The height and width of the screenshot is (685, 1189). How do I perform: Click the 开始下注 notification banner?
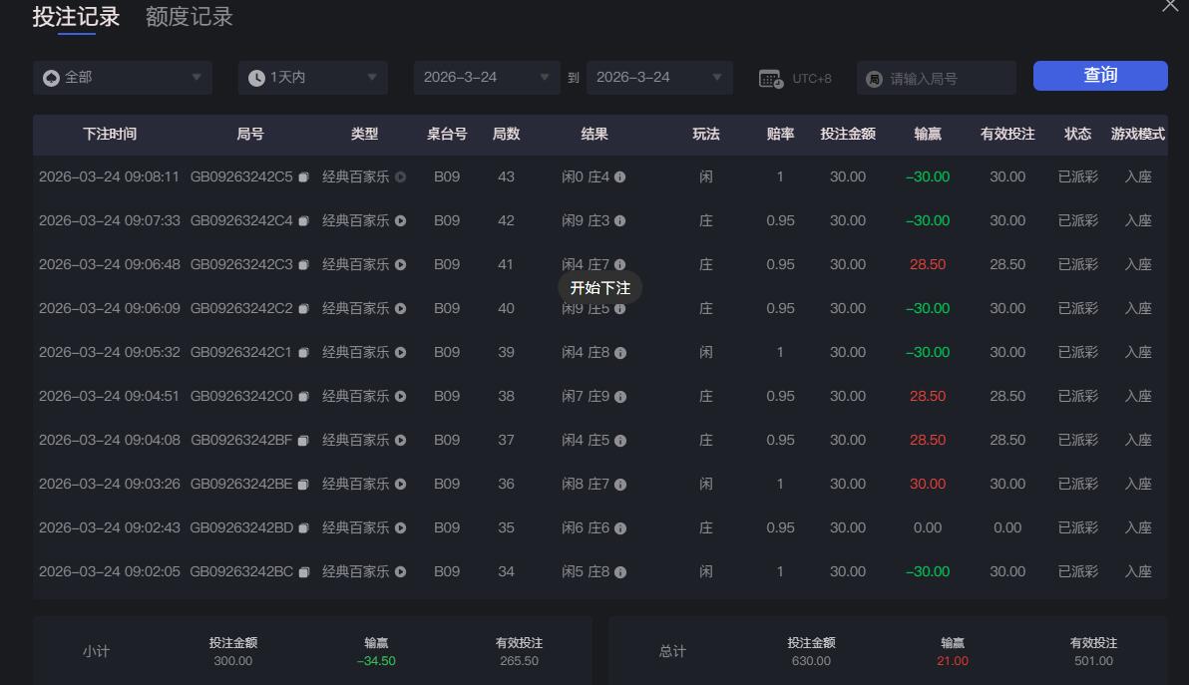tap(599, 287)
